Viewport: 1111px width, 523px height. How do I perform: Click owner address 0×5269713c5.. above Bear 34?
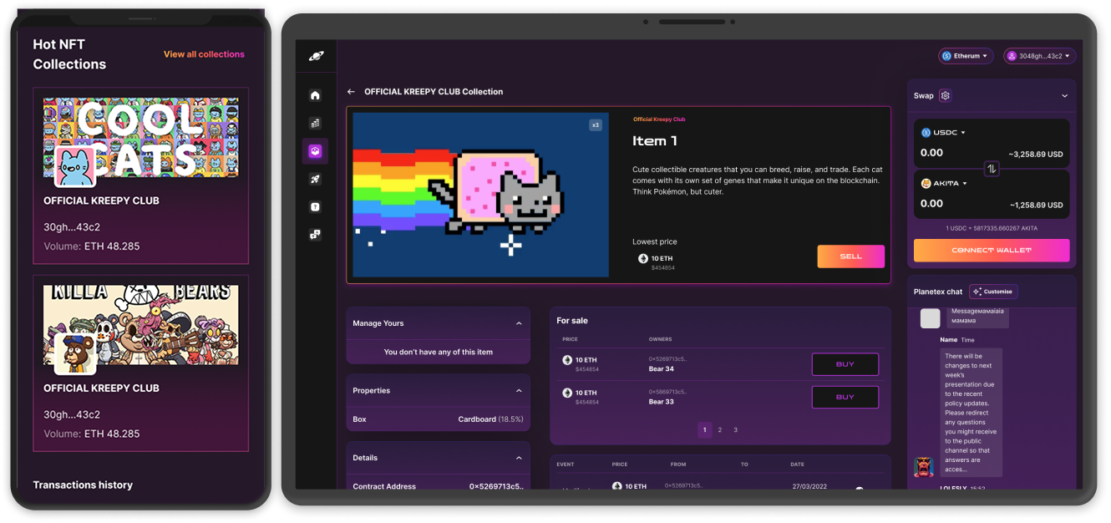667,359
